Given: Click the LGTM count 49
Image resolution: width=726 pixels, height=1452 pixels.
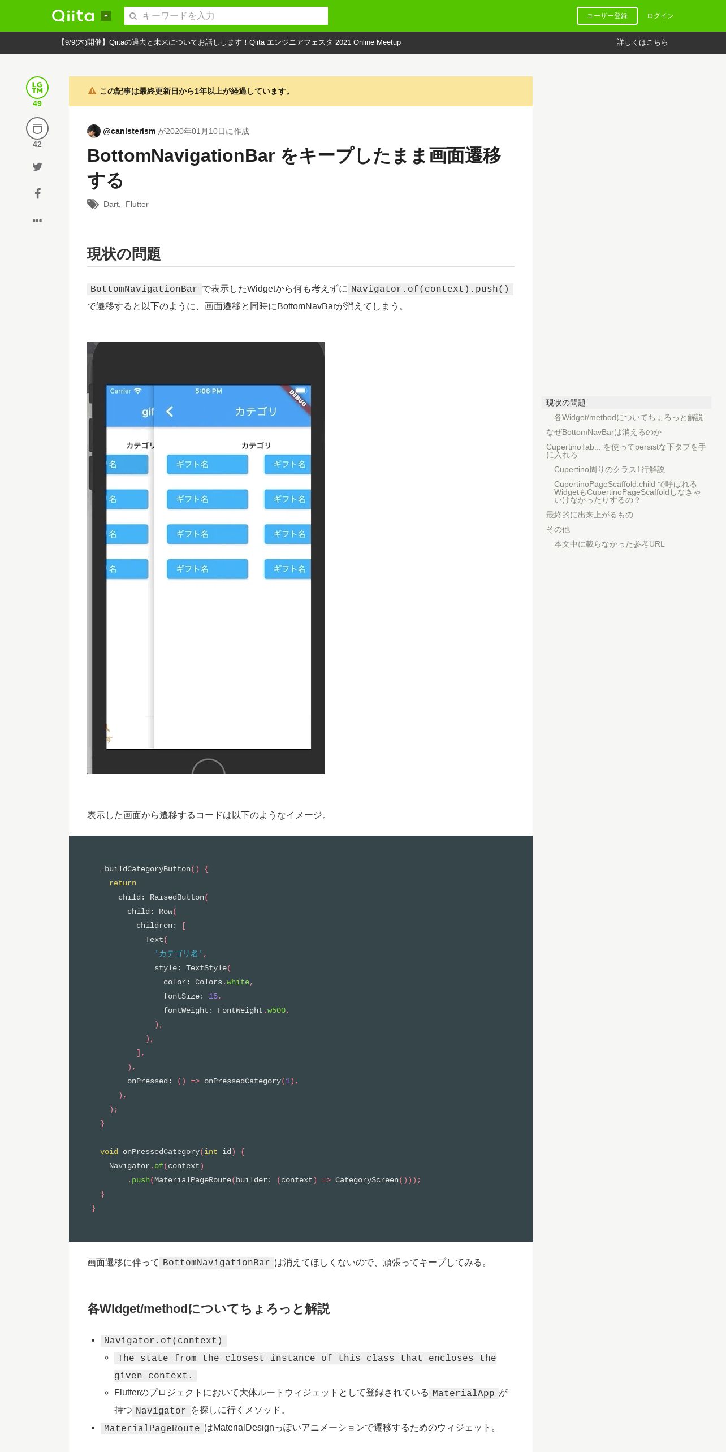Looking at the screenshot, I should coord(37,103).
